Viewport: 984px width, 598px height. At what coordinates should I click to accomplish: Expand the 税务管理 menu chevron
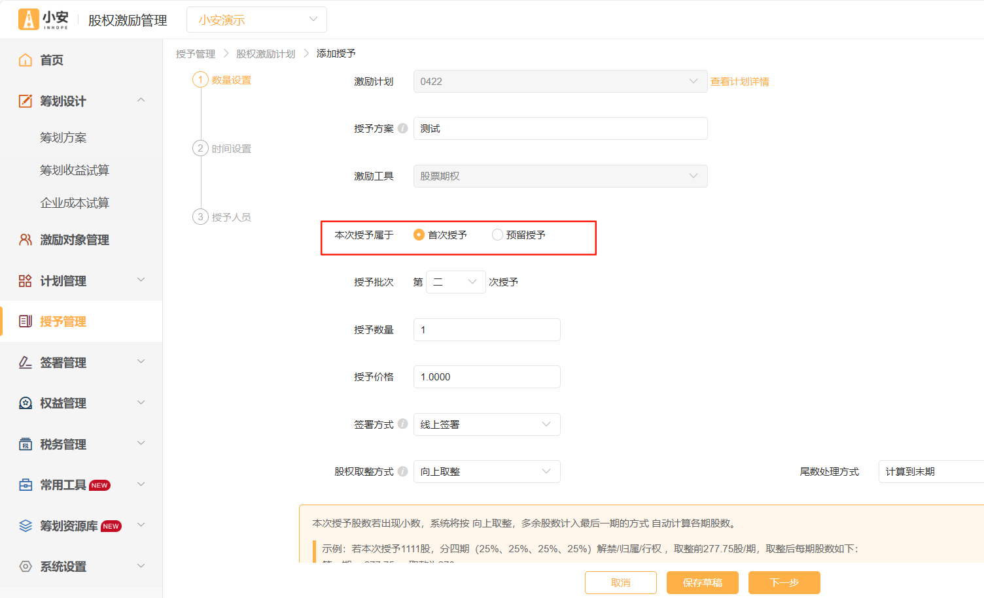click(x=141, y=443)
